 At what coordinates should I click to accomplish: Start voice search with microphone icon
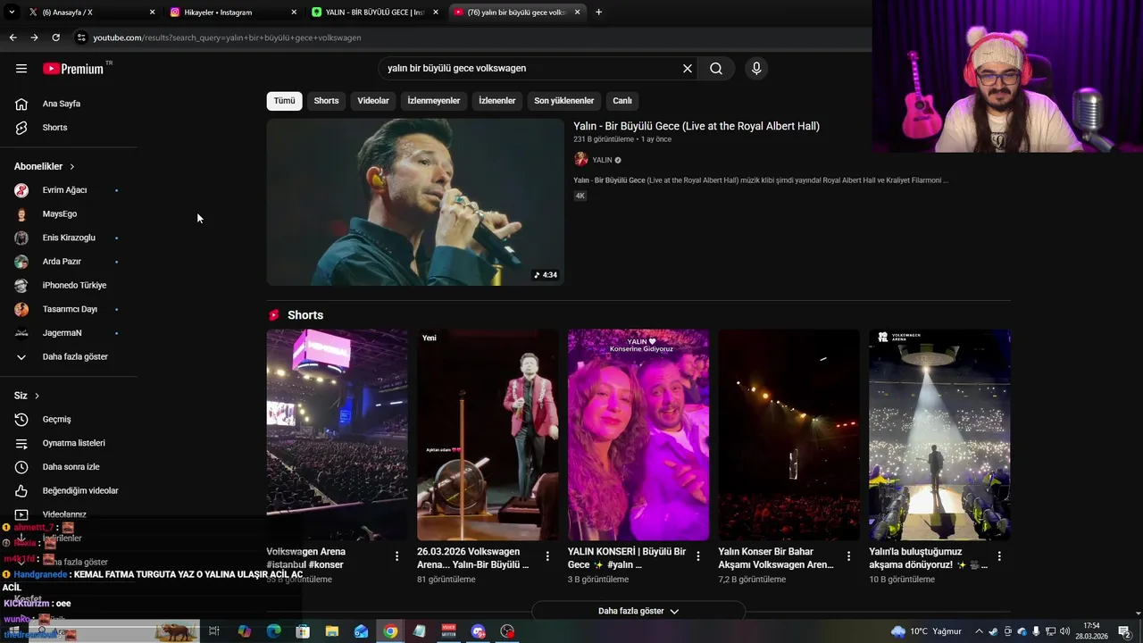tap(756, 69)
